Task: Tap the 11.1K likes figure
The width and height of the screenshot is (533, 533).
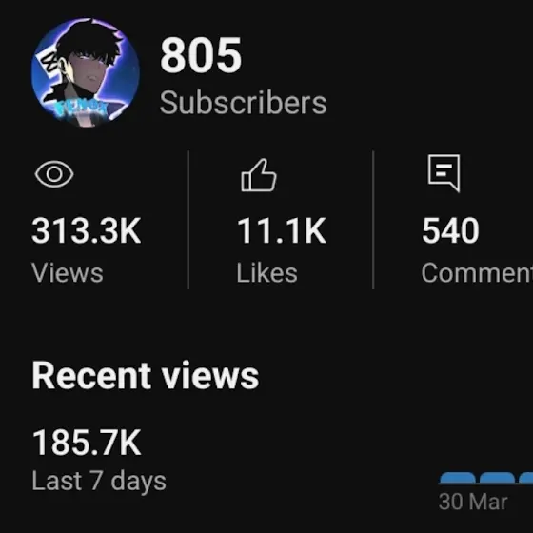Action: click(282, 230)
